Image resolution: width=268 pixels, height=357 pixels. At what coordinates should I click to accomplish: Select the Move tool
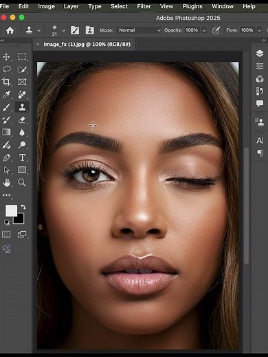click(x=6, y=56)
